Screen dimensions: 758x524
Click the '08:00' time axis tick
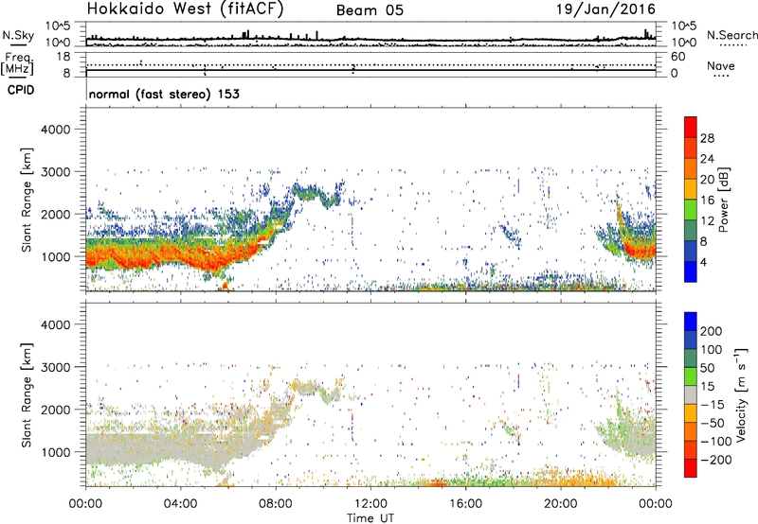tap(276, 504)
